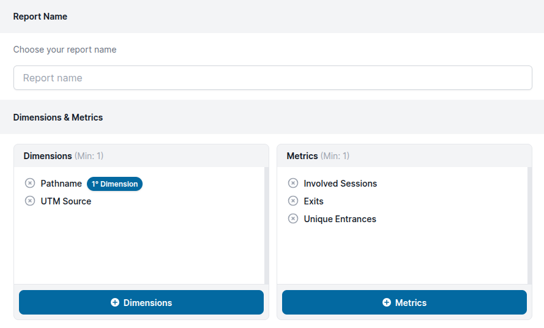Remove the Pathname dimension

pyautogui.click(x=30, y=183)
